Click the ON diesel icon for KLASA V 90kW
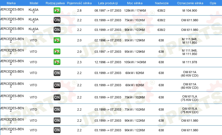This screenshot has height=135, width=222. (57, 30)
